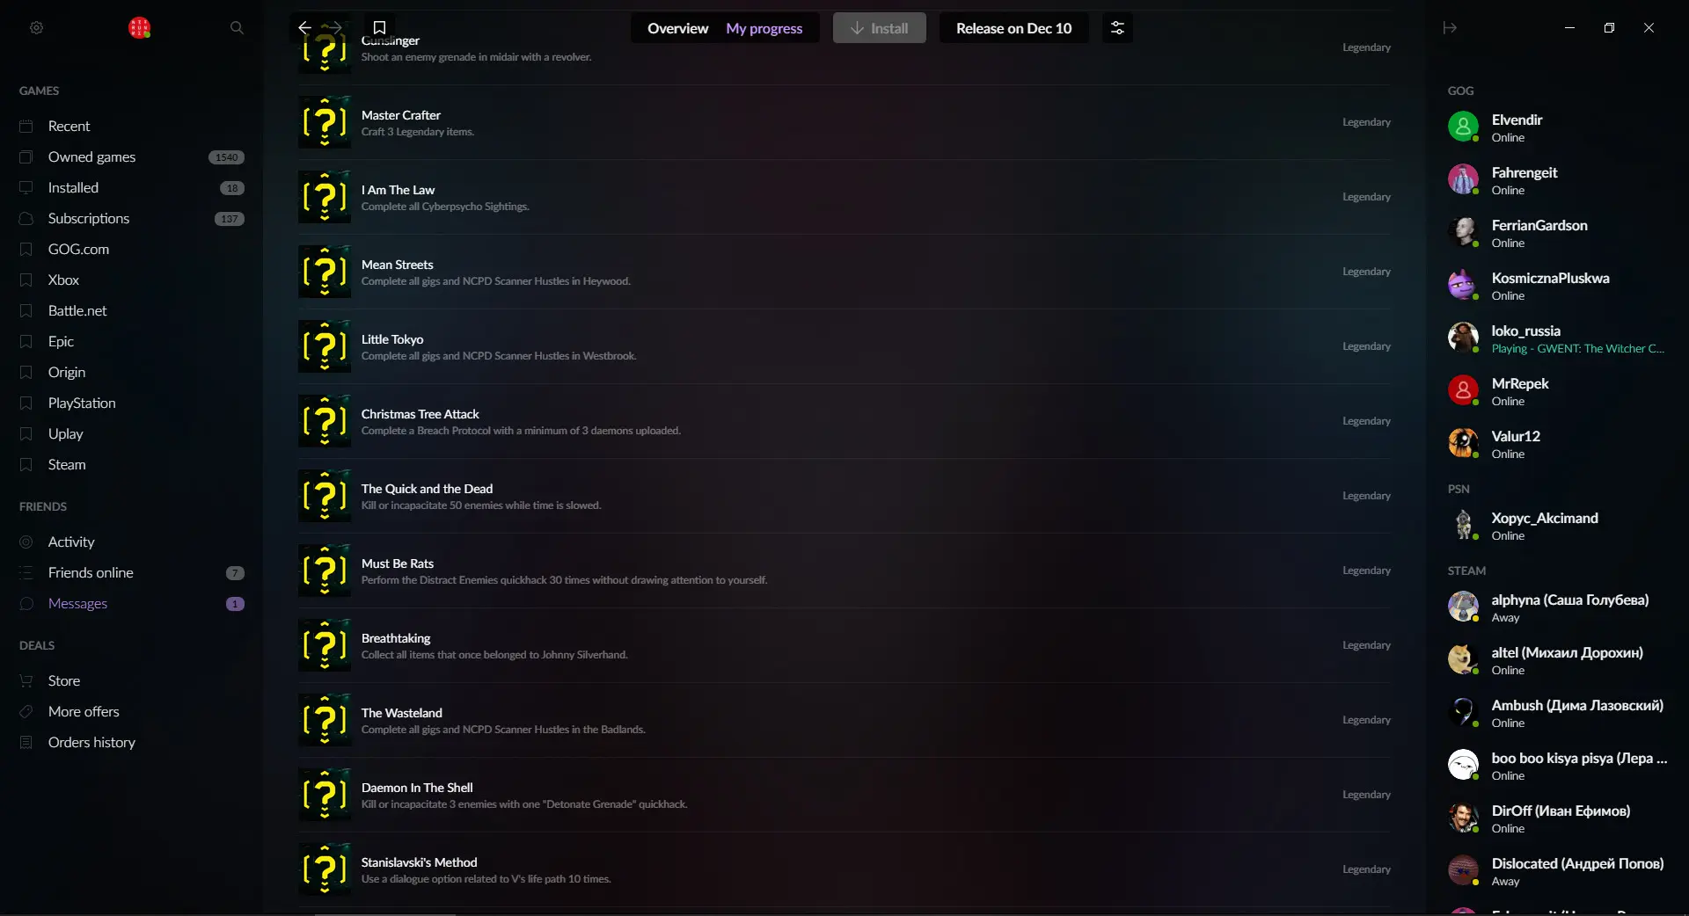Click Daemon In The Shell icon
Screen dimensions: 1689x916
pos(325,795)
